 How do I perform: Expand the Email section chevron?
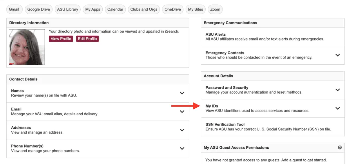[x=182, y=112]
